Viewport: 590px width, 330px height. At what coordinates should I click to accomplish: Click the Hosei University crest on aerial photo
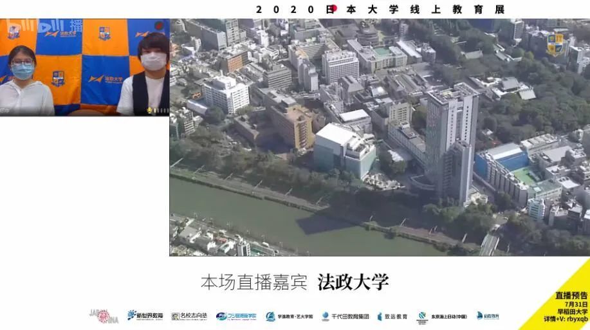pos(555,44)
